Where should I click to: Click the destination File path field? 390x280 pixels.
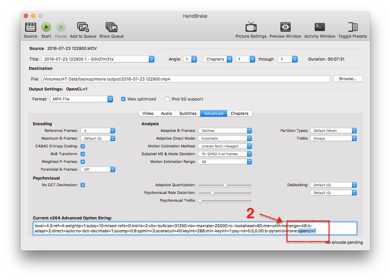pyautogui.click(x=185, y=79)
